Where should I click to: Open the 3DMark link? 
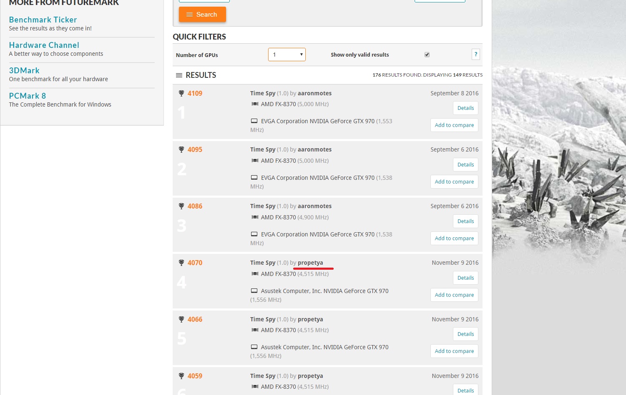[24, 70]
